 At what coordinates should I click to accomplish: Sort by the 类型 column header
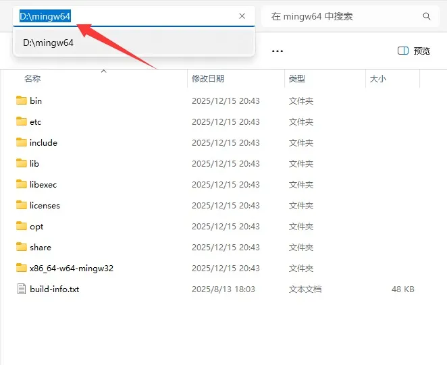tap(297, 78)
